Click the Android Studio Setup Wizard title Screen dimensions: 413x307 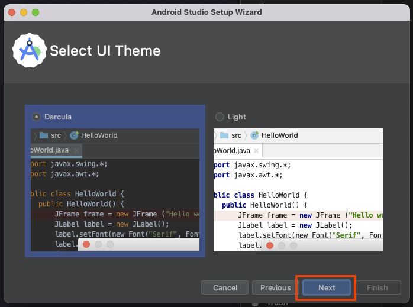[206, 12]
